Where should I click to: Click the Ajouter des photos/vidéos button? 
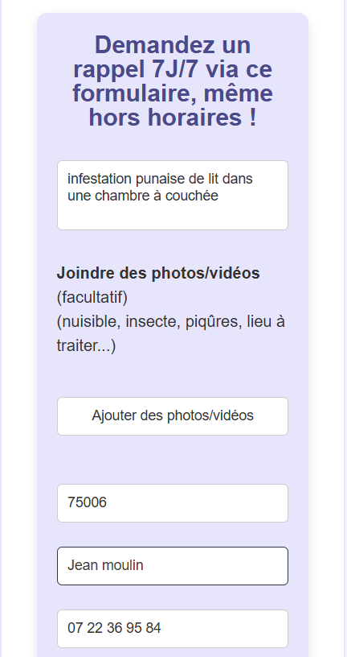coord(172,416)
